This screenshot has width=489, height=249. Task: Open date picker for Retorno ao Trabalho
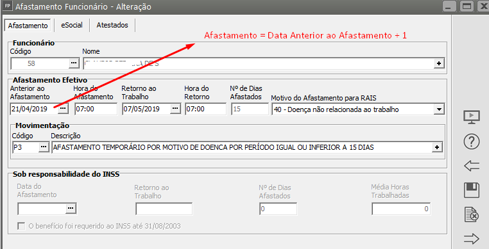pyautogui.click(x=175, y=109)
